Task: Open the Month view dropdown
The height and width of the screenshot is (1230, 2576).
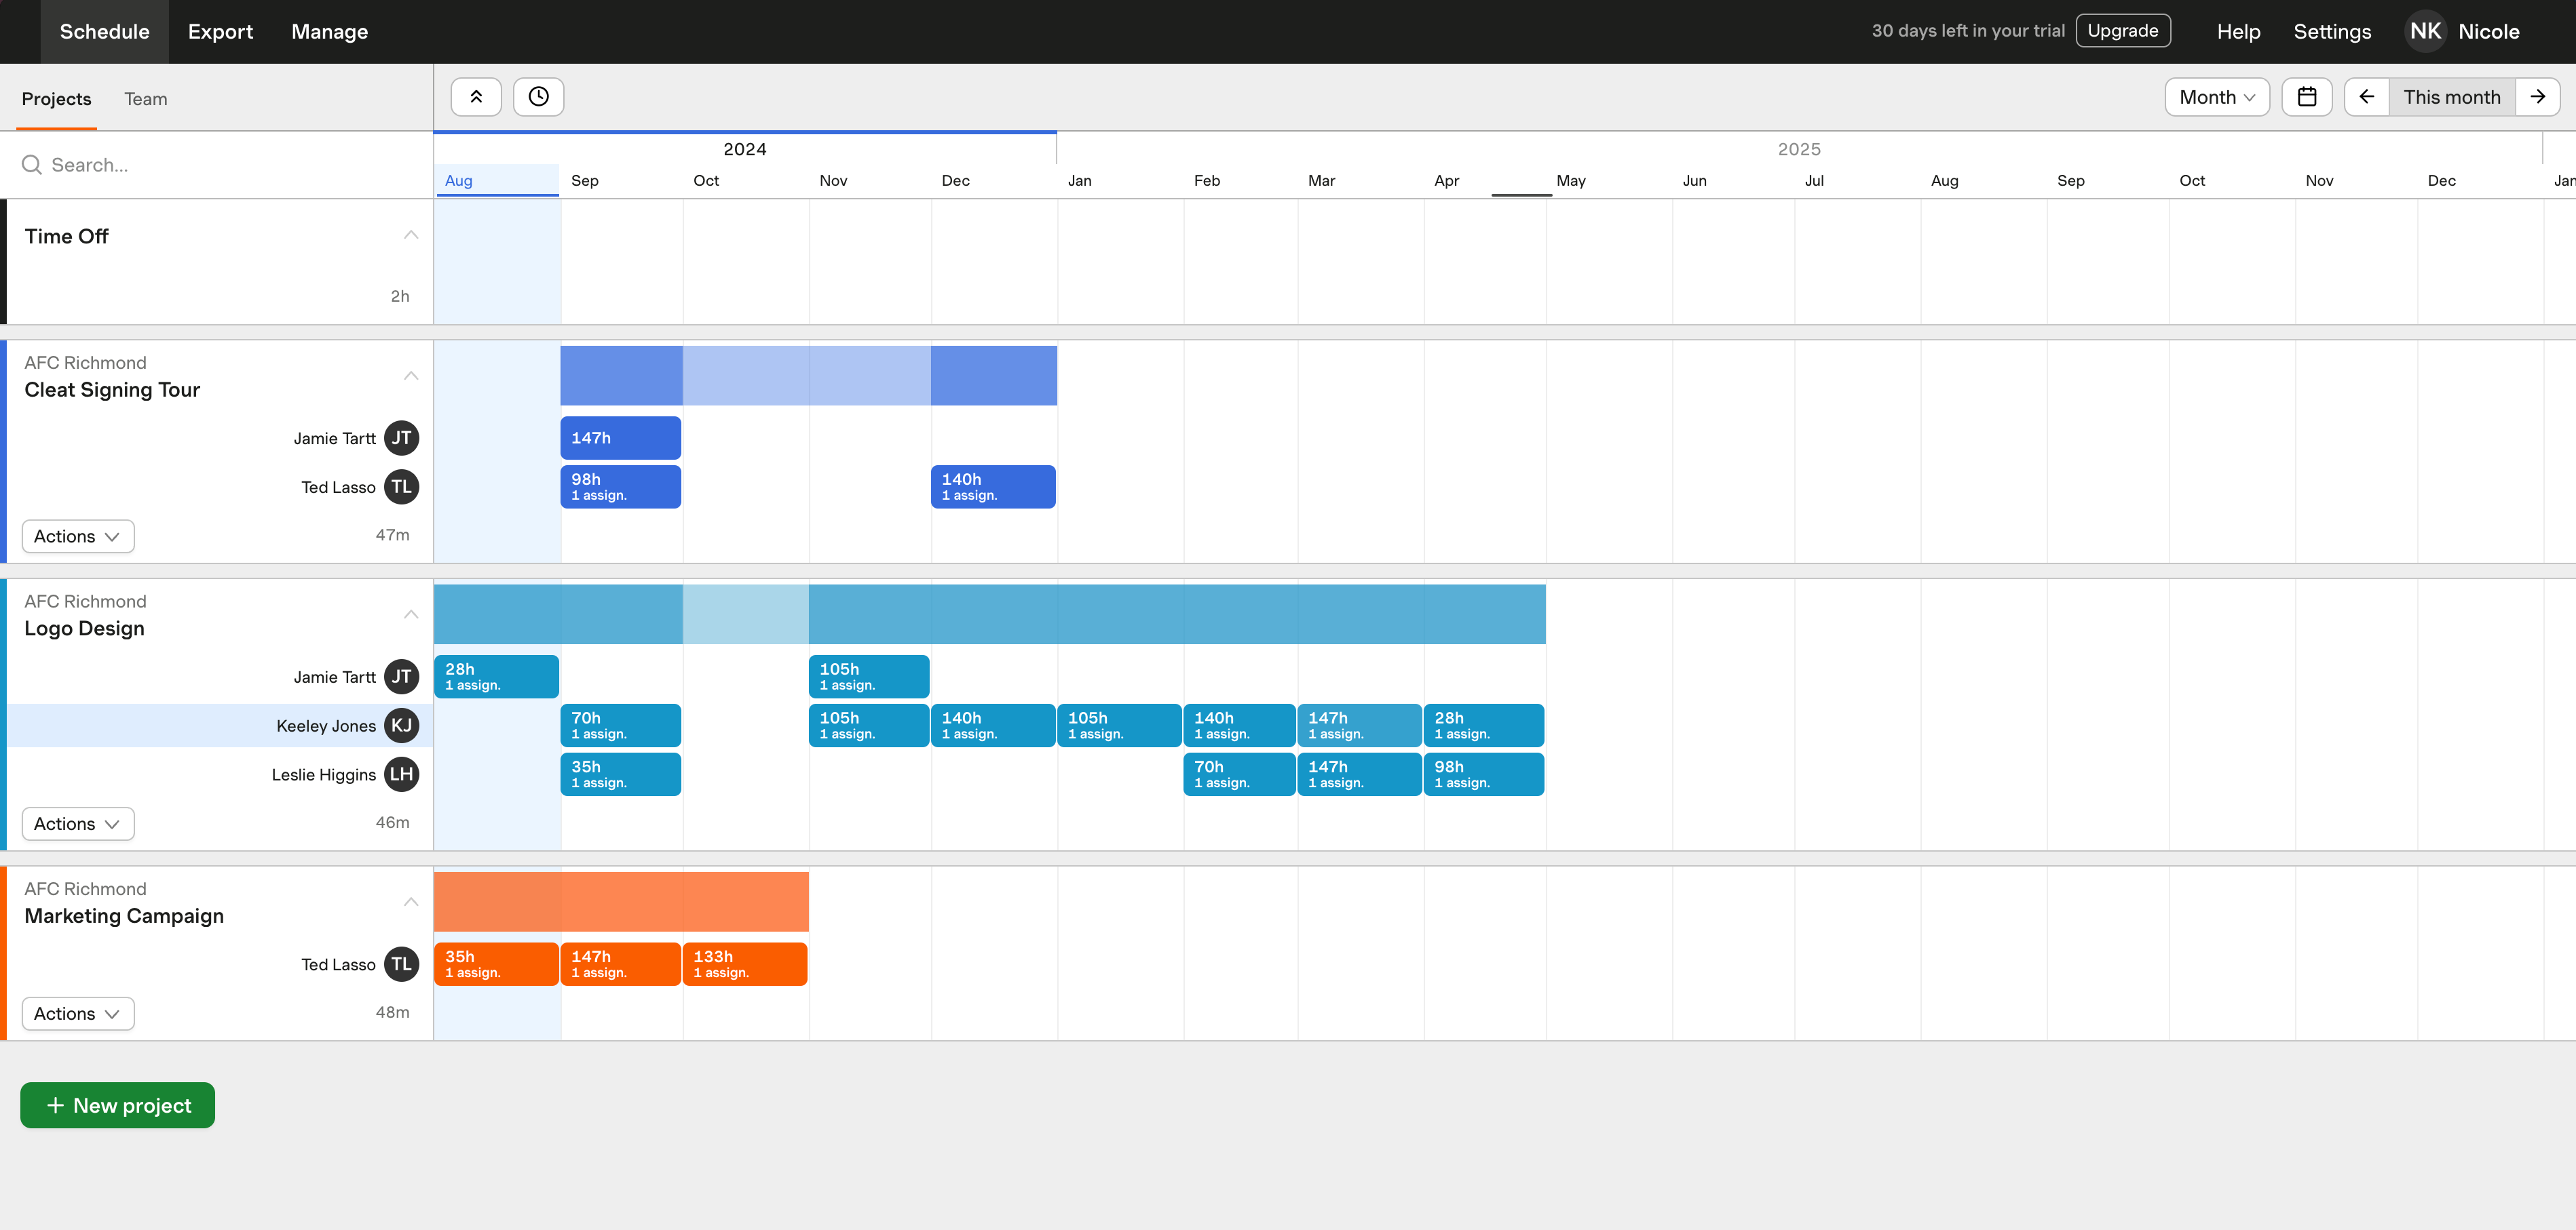Action: (x=2216, y=95)
